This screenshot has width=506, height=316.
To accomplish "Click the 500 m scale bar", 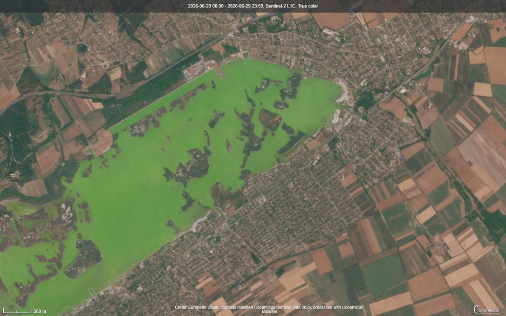I will 25,311.
